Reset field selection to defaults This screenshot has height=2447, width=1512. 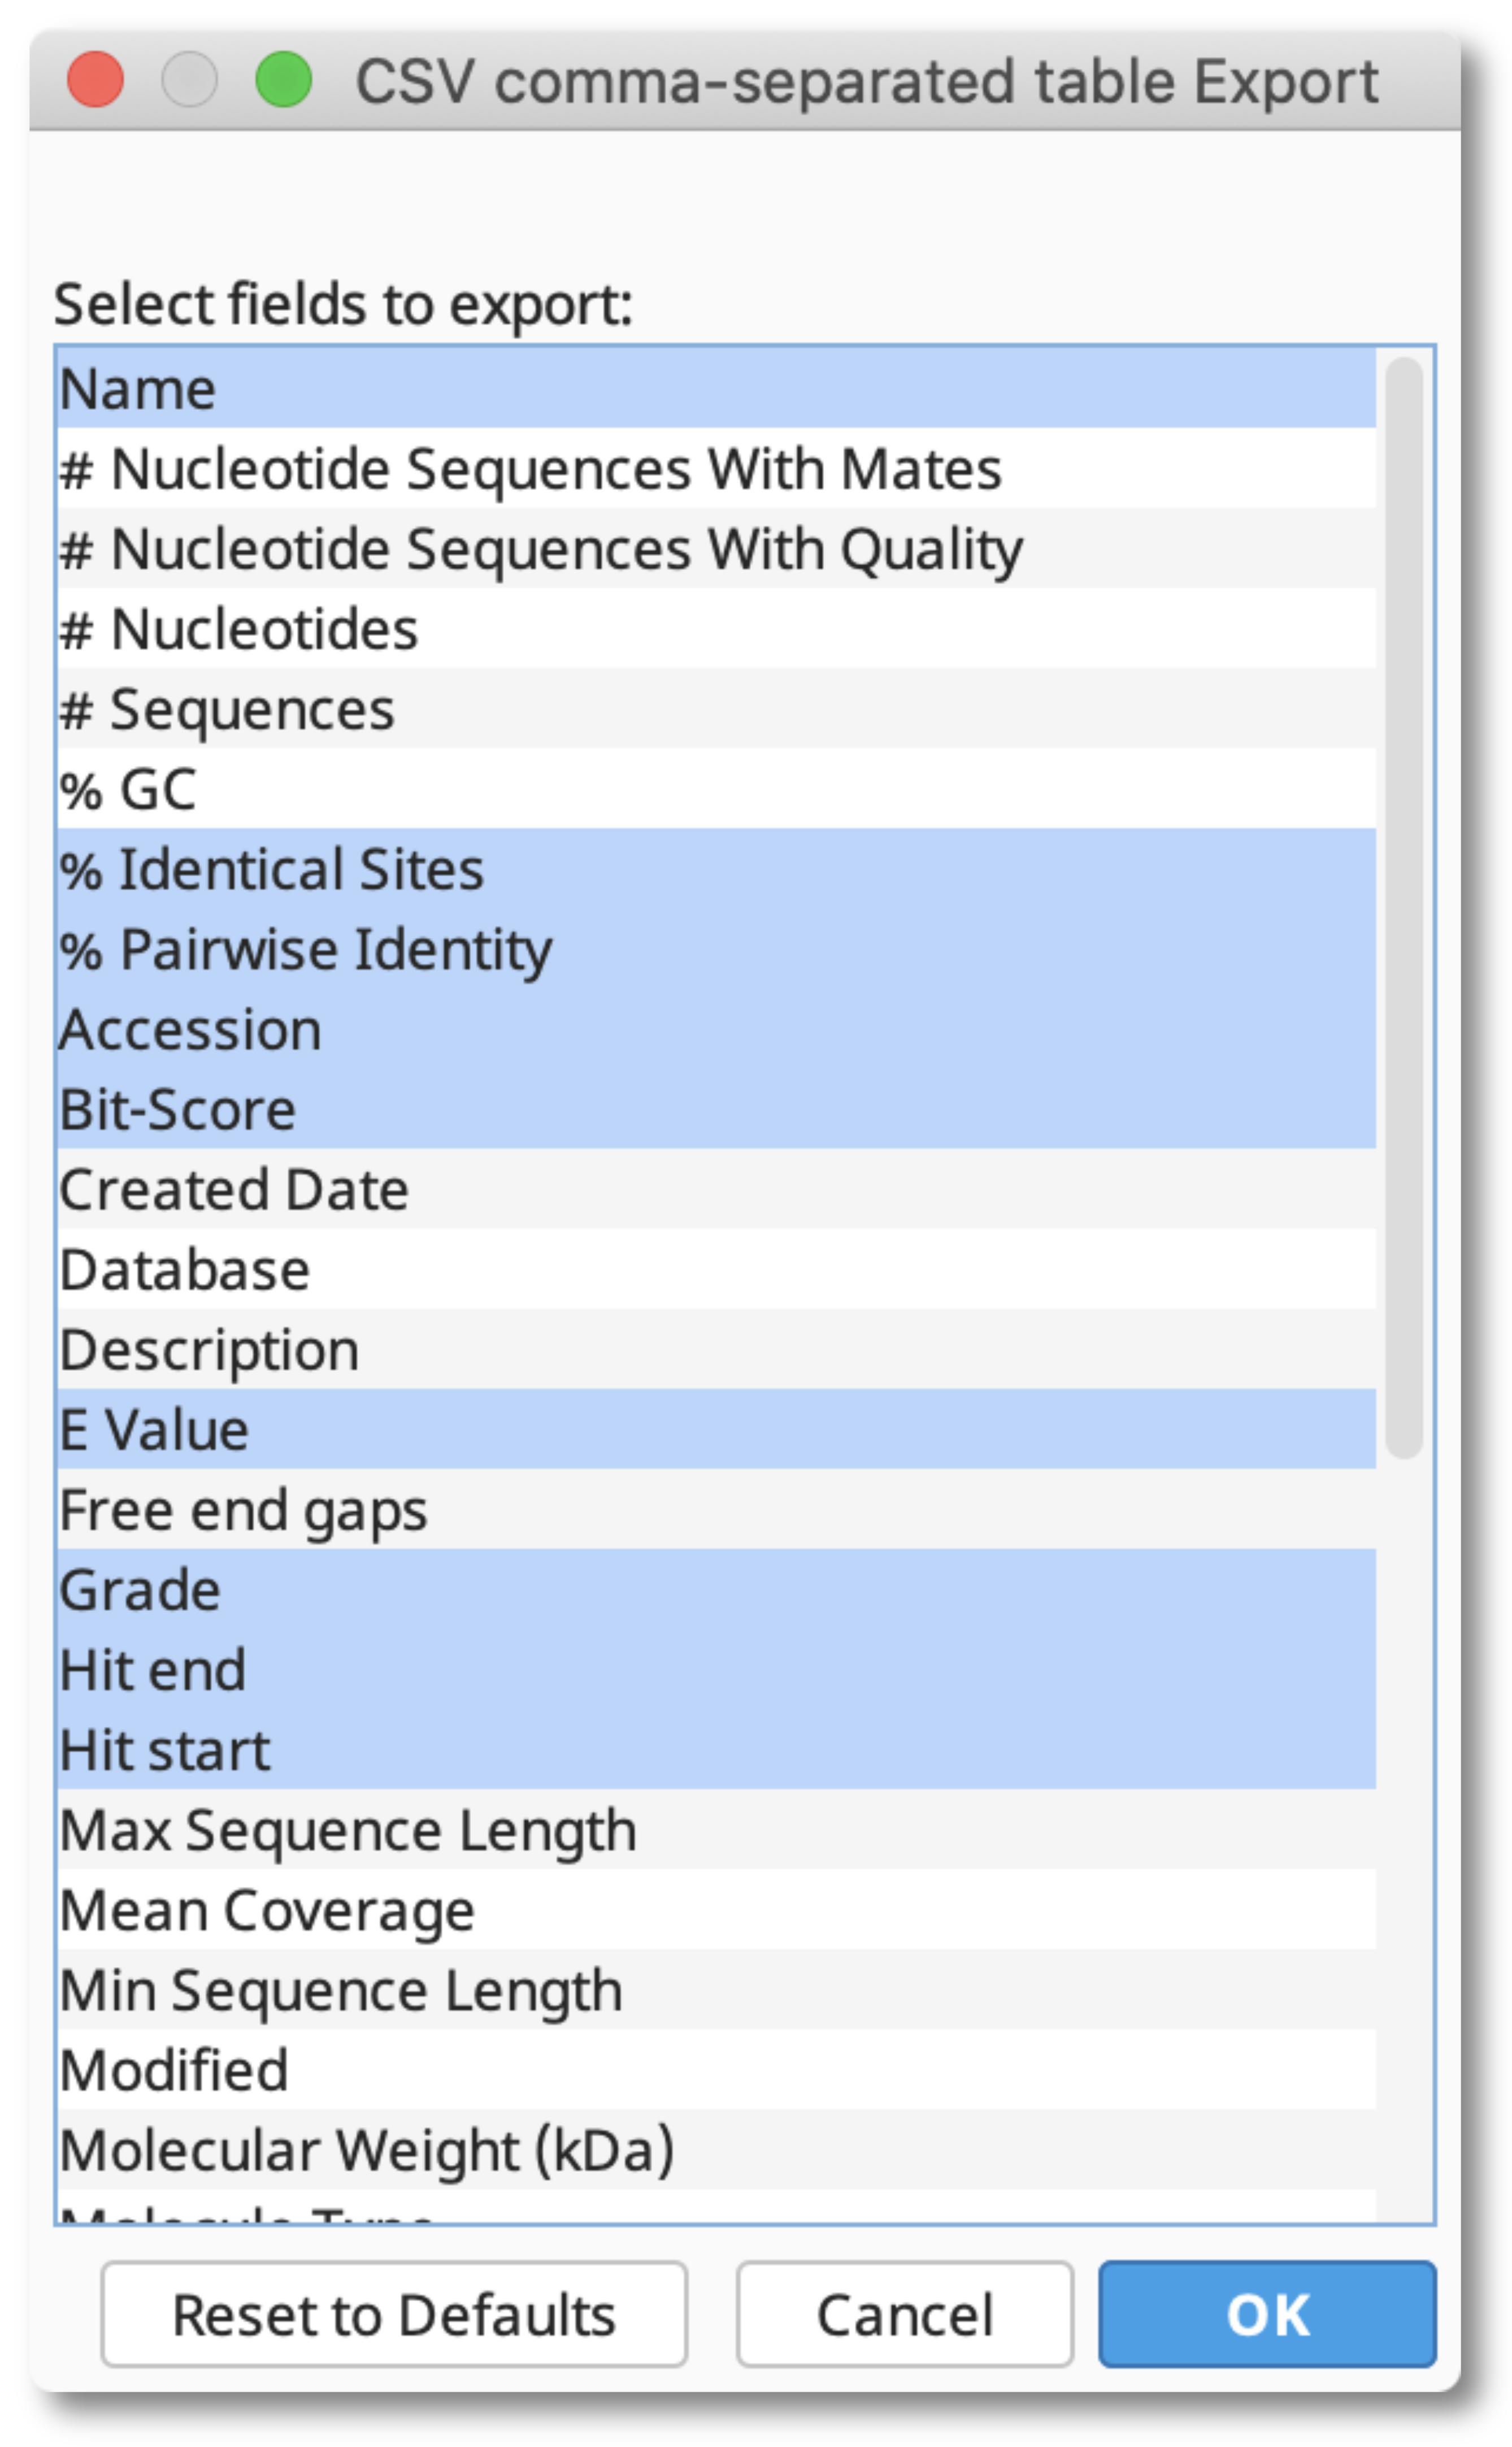[394, 2314]
